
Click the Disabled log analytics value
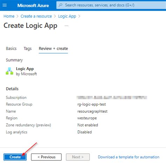pyautogui.click(x=85, y=132)
